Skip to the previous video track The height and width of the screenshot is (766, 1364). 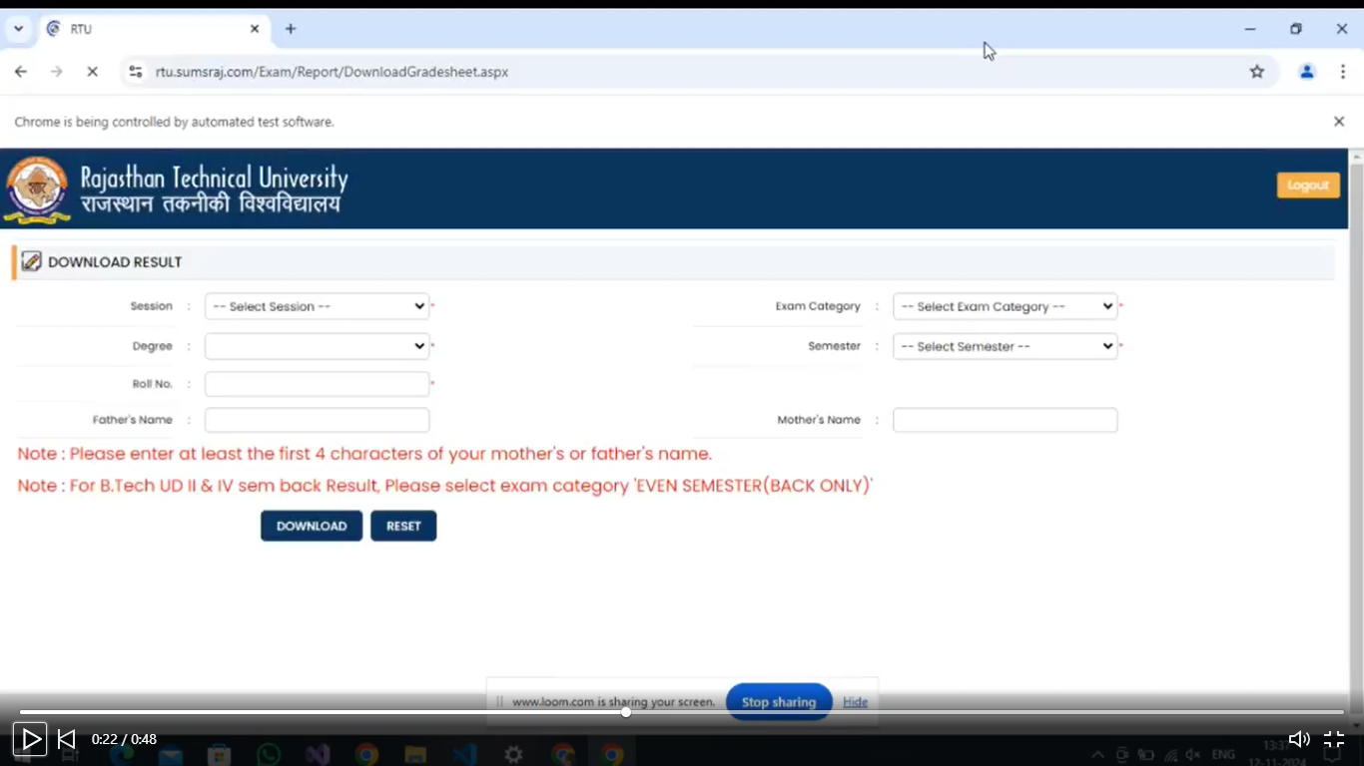67,739
